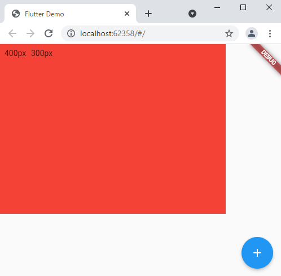Bookmark this page with the star

229,33
